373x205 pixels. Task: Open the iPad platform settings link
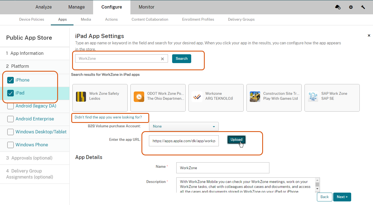pyautogui.click(x=20, y=93)
